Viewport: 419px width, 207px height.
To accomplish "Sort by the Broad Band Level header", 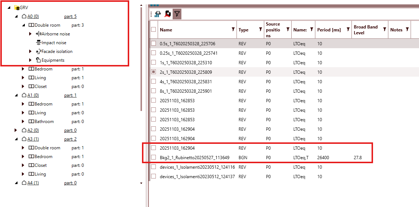I will point(366,30).
